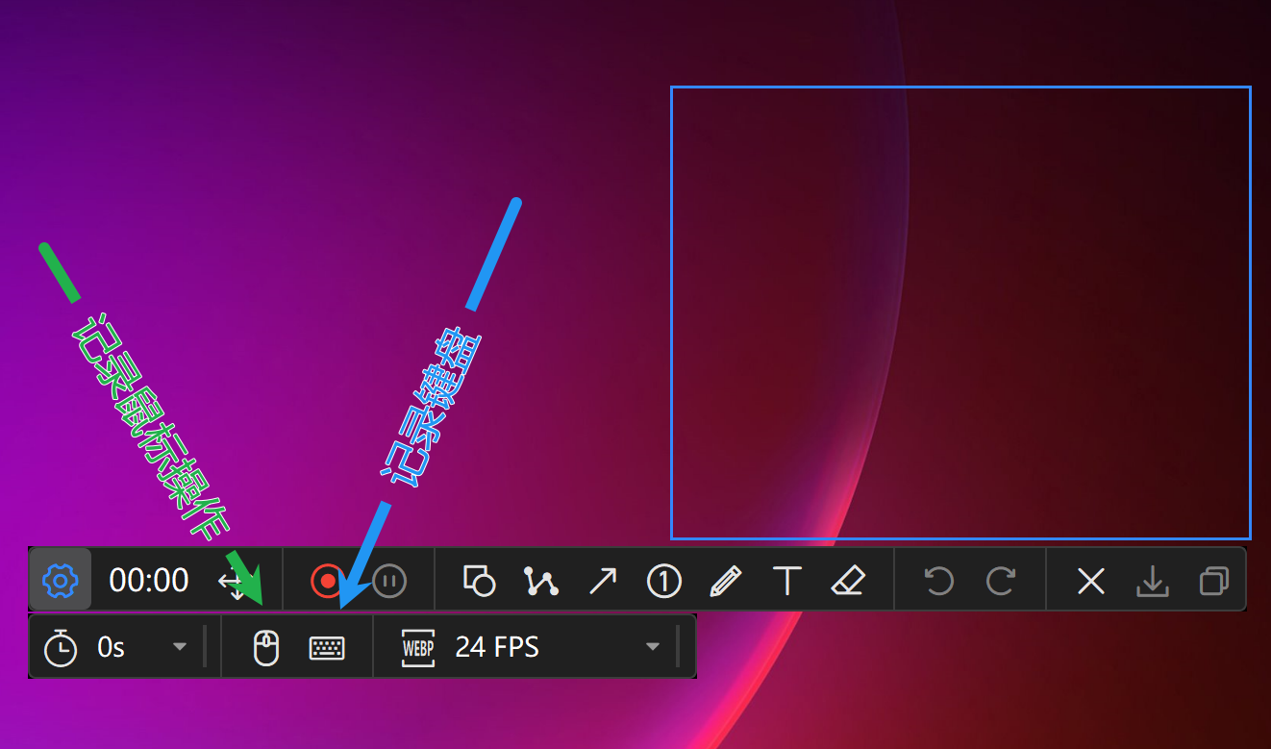The width and height of the screenshot is (1271, 749).
Task: Pause the screen recording
Action: (x=388, y=580)
